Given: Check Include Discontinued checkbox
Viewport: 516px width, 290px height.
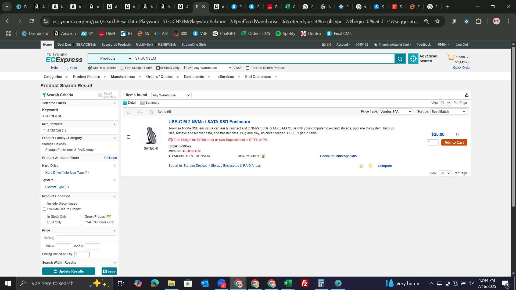Looking at the screenshot, I should [44, 204].
